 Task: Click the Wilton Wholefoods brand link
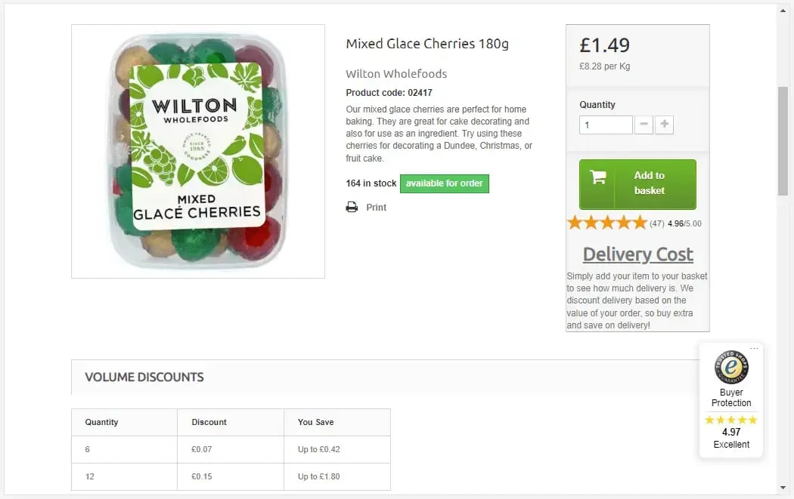pyautogui.click(x=395, y=74)
